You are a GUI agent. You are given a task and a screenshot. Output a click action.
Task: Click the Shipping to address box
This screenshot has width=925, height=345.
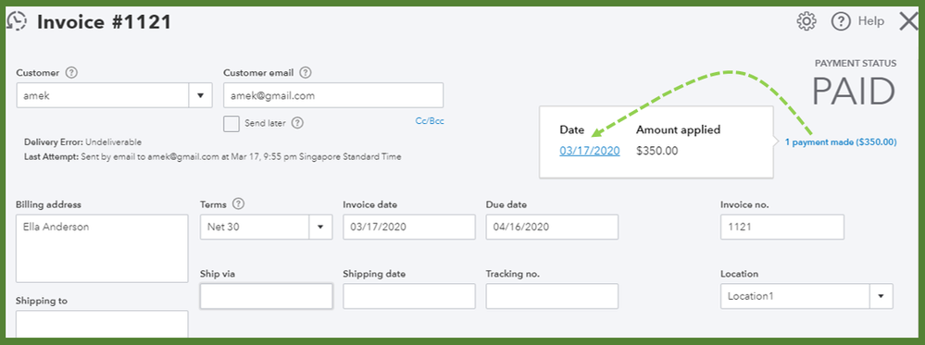click(x=102, y=324)
